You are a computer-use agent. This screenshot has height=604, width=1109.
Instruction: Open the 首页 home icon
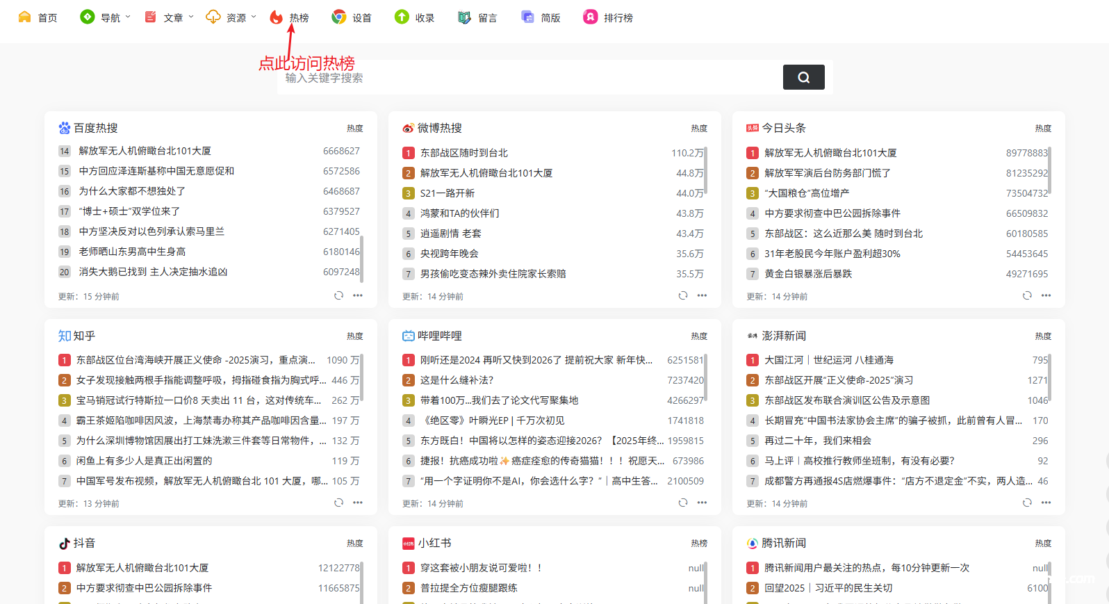(24, 17)
